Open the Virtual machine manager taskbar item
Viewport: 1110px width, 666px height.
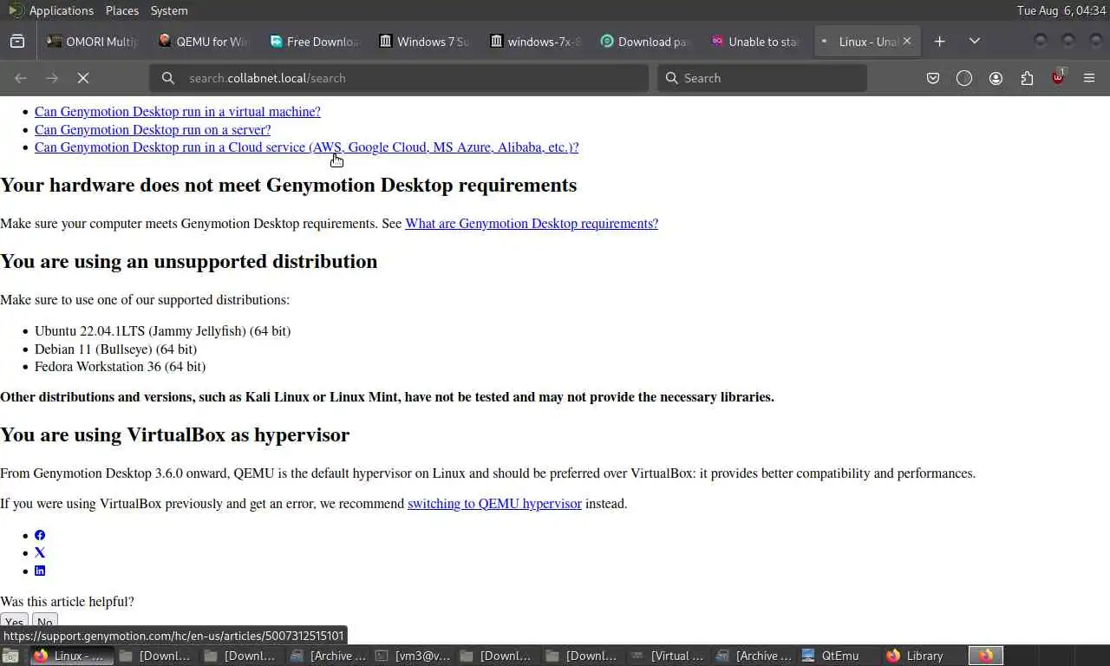click(668, 656)
